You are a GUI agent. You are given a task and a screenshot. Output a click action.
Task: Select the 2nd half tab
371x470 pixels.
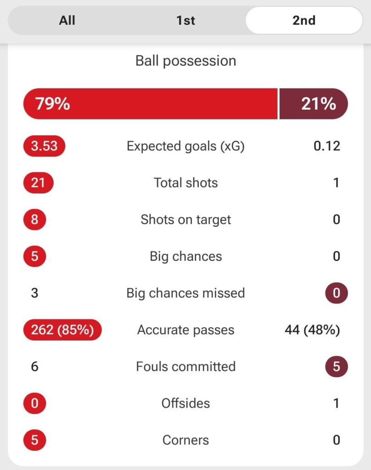304,20
